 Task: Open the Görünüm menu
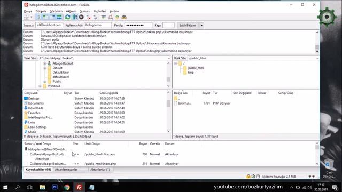56,11
